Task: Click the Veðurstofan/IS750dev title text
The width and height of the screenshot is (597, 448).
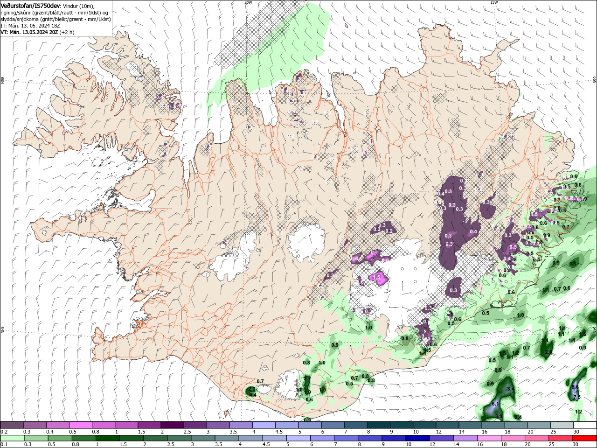Action: [x=31, y=6]
